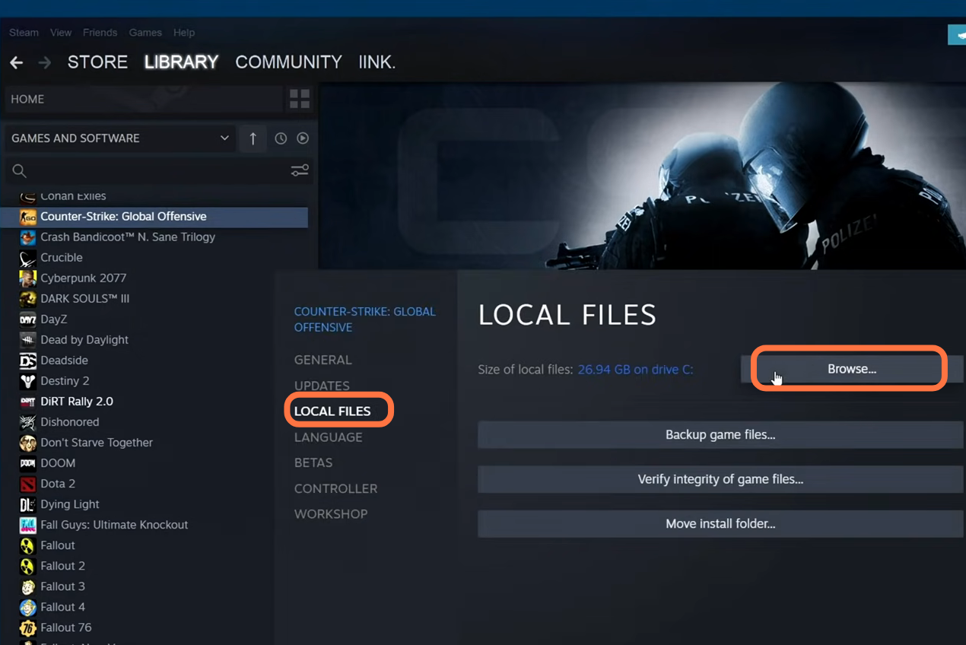Open the Friends menu
Image resolution: width=966 pixels, height=645 pixels.
click(x=100, y=33)
